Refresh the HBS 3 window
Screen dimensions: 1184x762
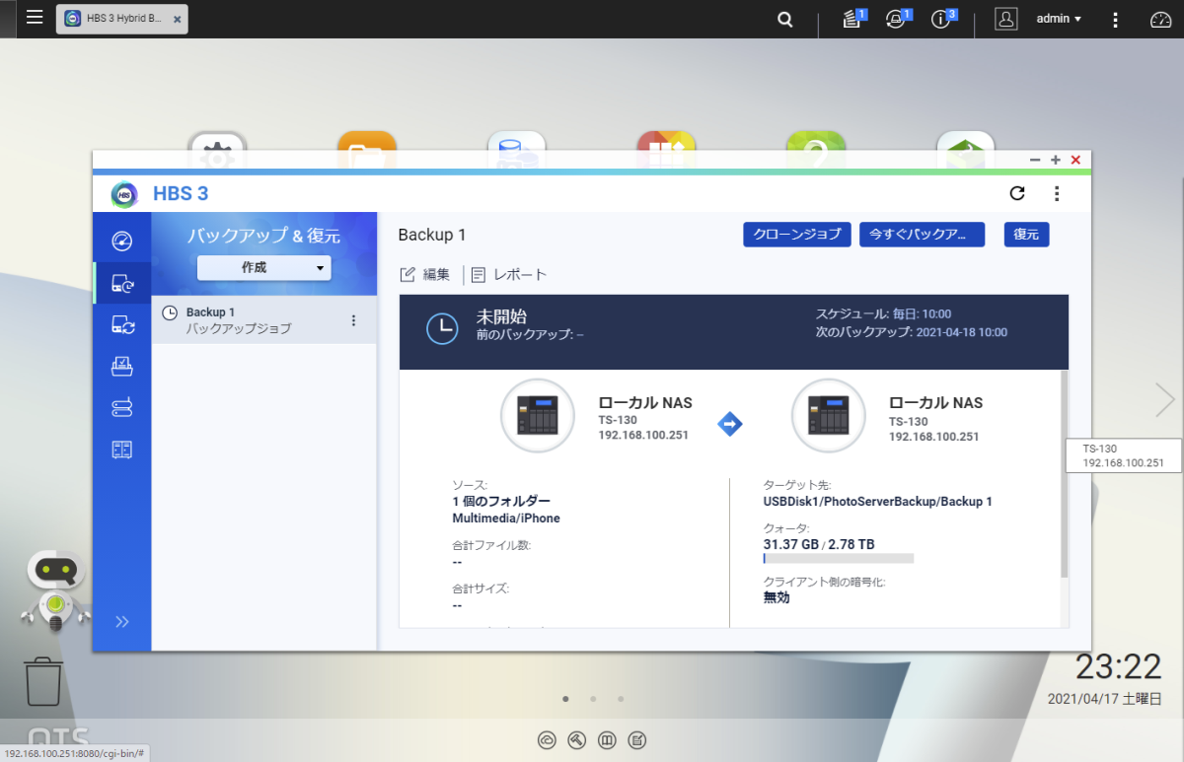(x=1017, y=193)
